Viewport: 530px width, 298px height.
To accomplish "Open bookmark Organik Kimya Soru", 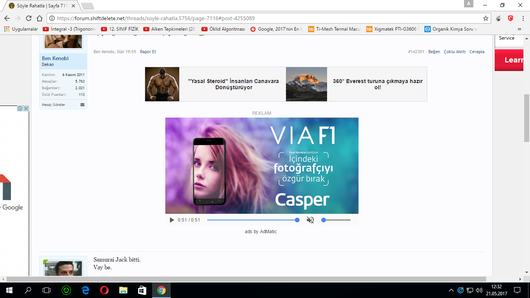I will coord(451,29).
